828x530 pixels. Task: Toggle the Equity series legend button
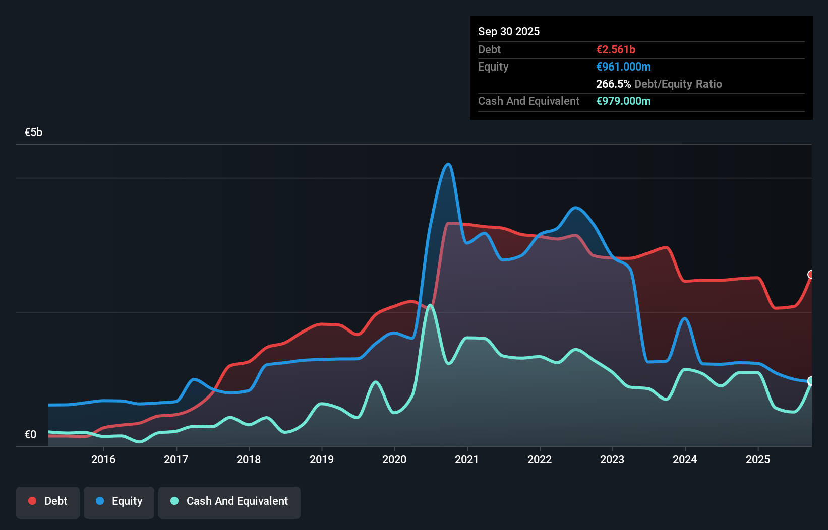(x=119, y=502)
